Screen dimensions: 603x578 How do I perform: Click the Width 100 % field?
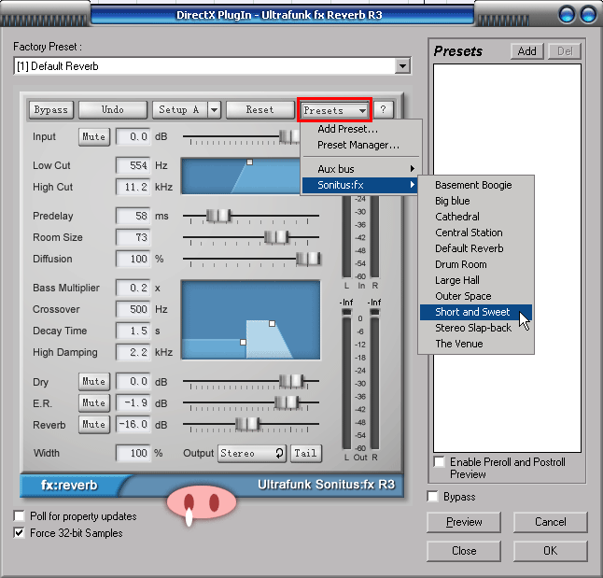tap(133, 453)
